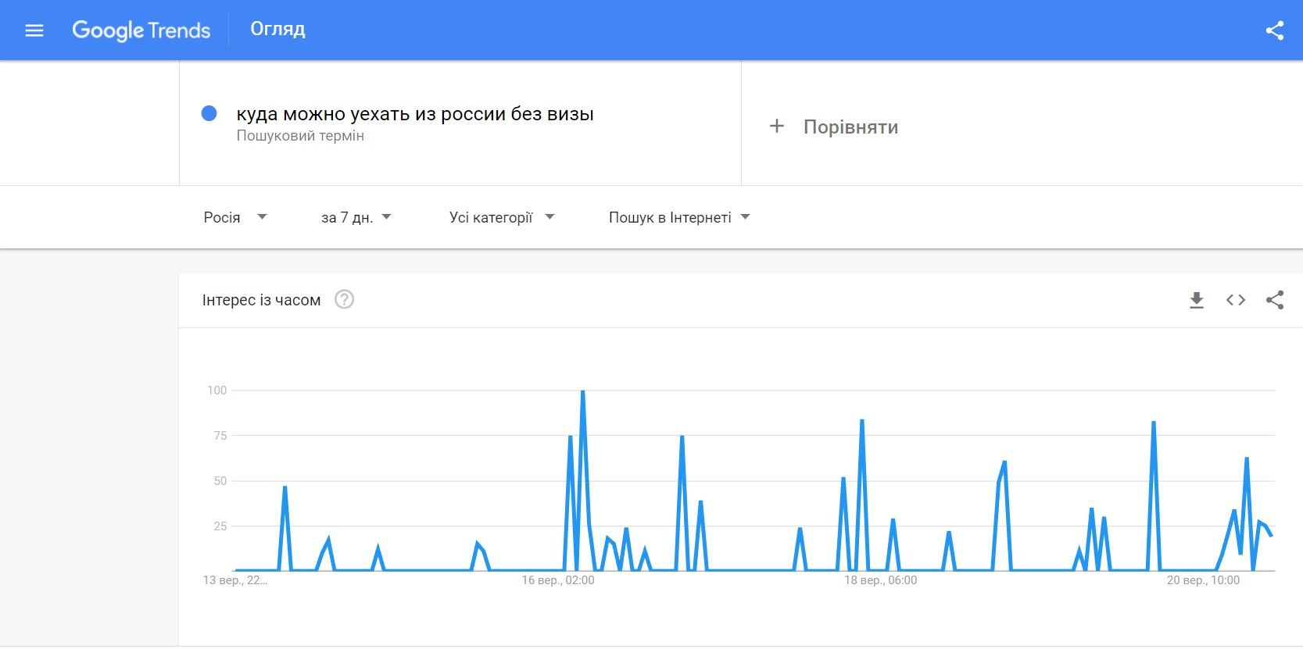Image resolution: width=1303 pixels, height=649 pixels.
Task: Click the 20 вер., 10:00 axis label
Action: click(x=1203, y=580)
